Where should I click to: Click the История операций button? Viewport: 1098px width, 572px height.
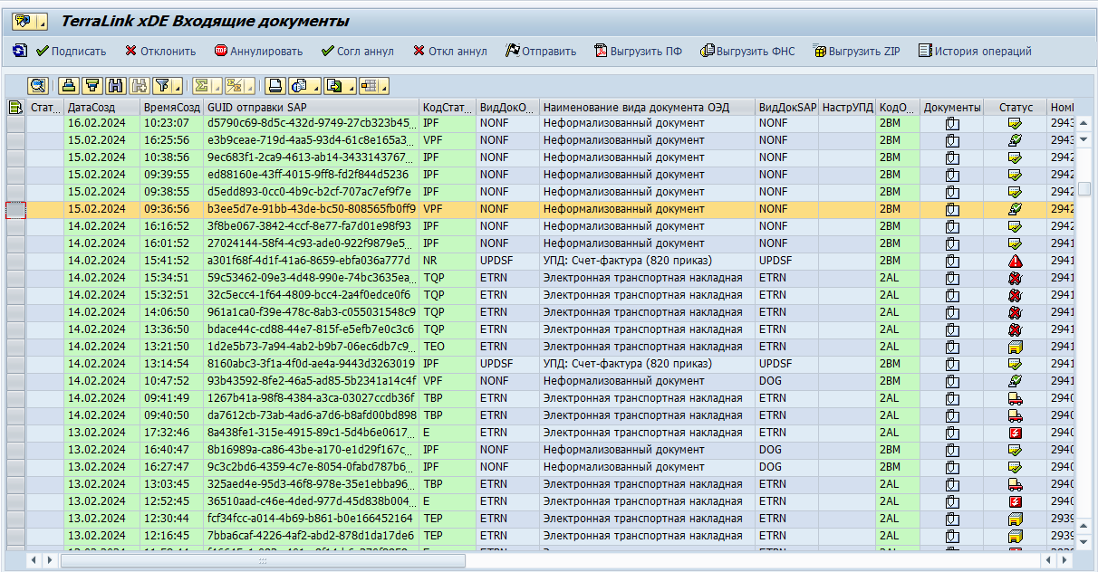coord(975,52)
